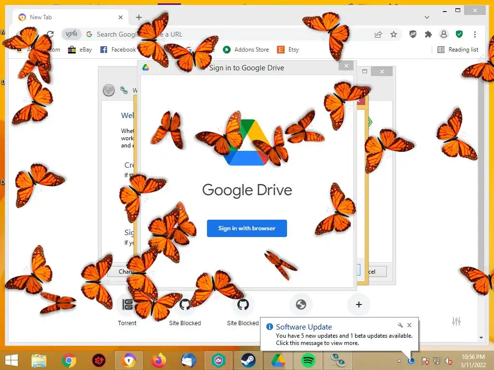
Task: Open the eBay bookmark
Action: (x=80, y=50)
